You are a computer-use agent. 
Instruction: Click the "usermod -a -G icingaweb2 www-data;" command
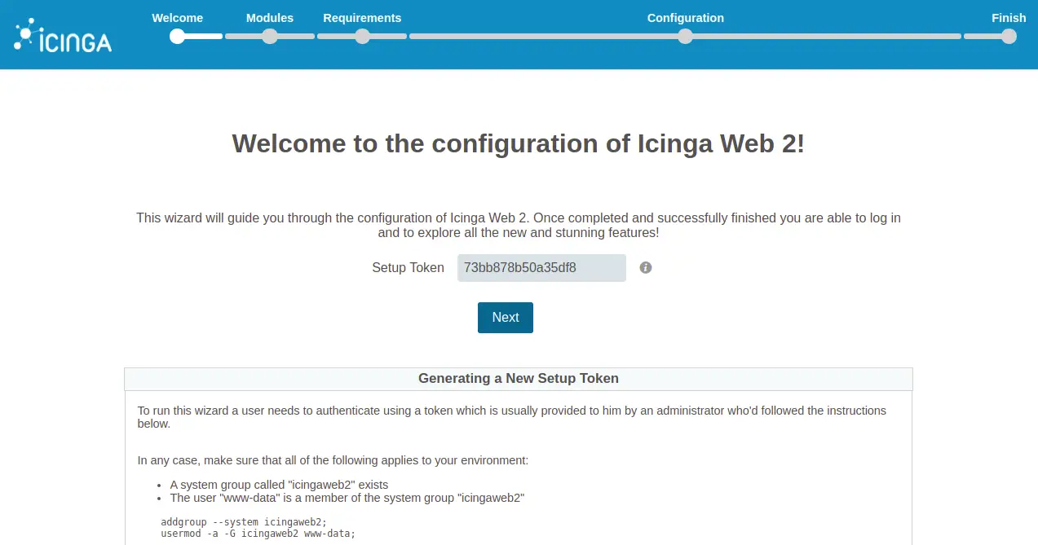click(x=258, y=534)
